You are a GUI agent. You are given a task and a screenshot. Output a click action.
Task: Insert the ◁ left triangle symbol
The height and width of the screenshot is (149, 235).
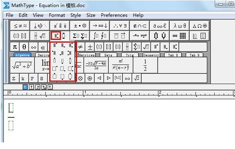click(x=99, y=78)
